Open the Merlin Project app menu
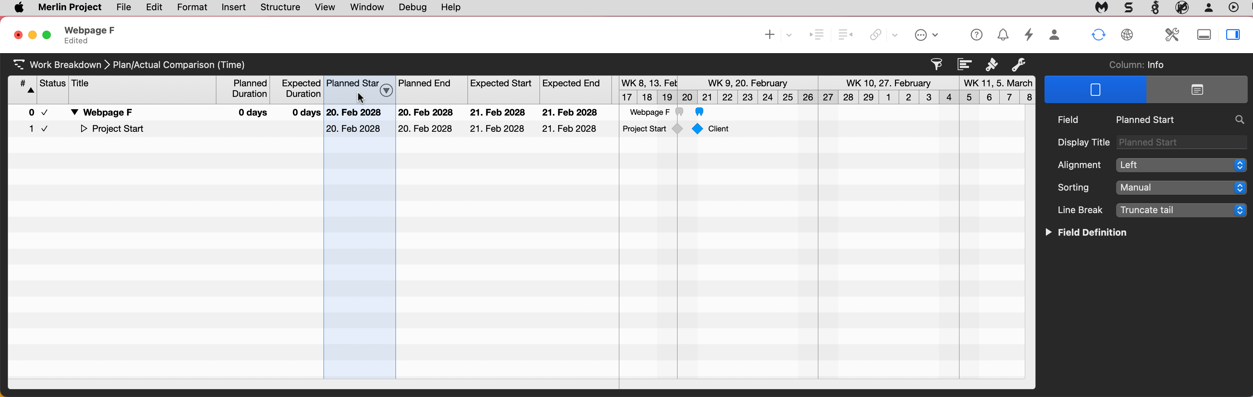Image resolution: width=1253 pixels, height=397 pixels. (70, 7)
